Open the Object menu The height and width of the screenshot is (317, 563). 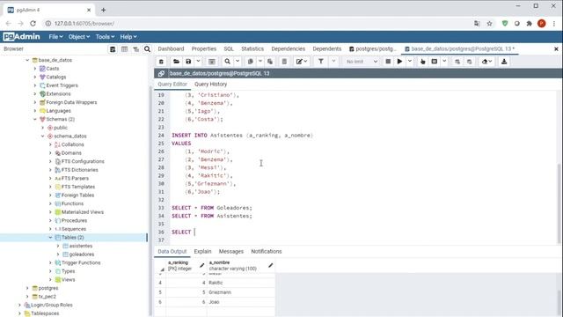(79, 37)
